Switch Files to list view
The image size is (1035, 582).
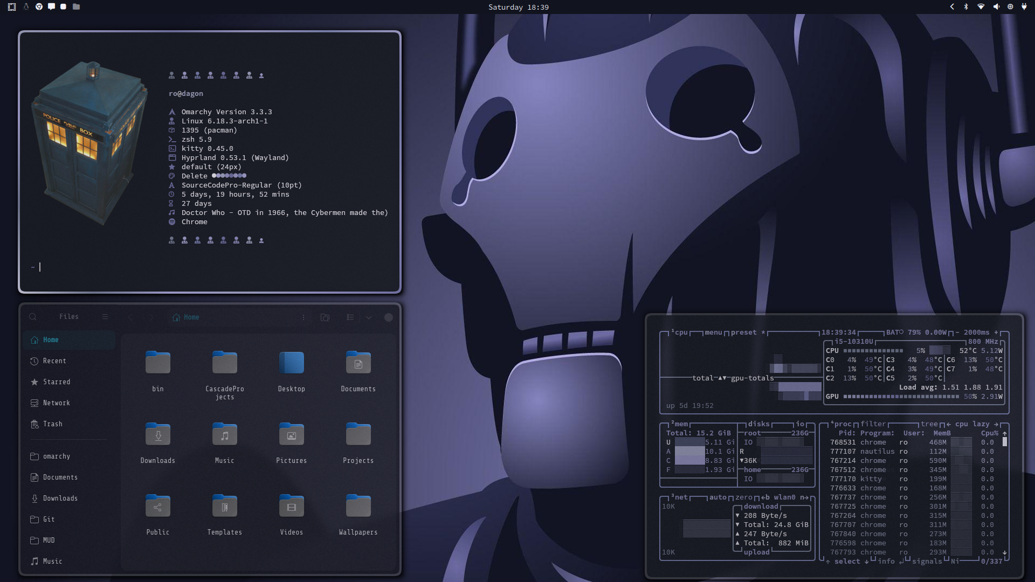pyautogui.click(x=350, y=317)
